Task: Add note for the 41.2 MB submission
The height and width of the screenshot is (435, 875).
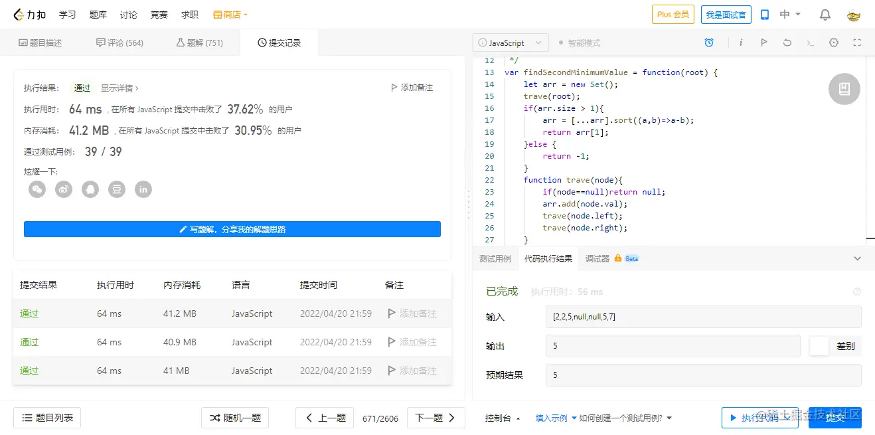Action: (412, 313)
